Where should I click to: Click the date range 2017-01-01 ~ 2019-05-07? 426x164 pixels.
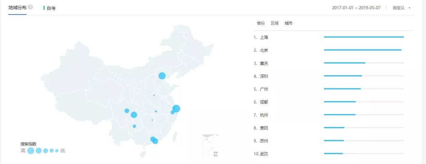tap(356, 8)
